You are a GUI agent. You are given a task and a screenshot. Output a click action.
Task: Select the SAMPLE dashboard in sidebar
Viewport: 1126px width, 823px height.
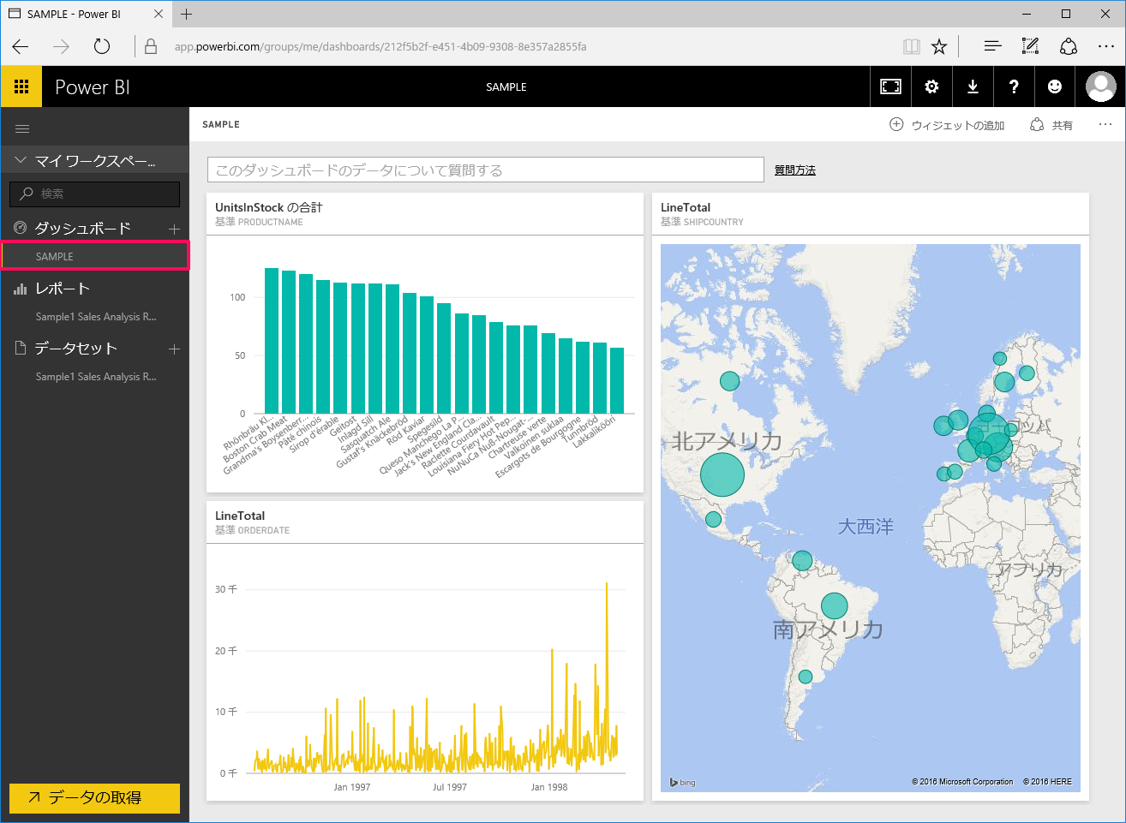[55, 256]
